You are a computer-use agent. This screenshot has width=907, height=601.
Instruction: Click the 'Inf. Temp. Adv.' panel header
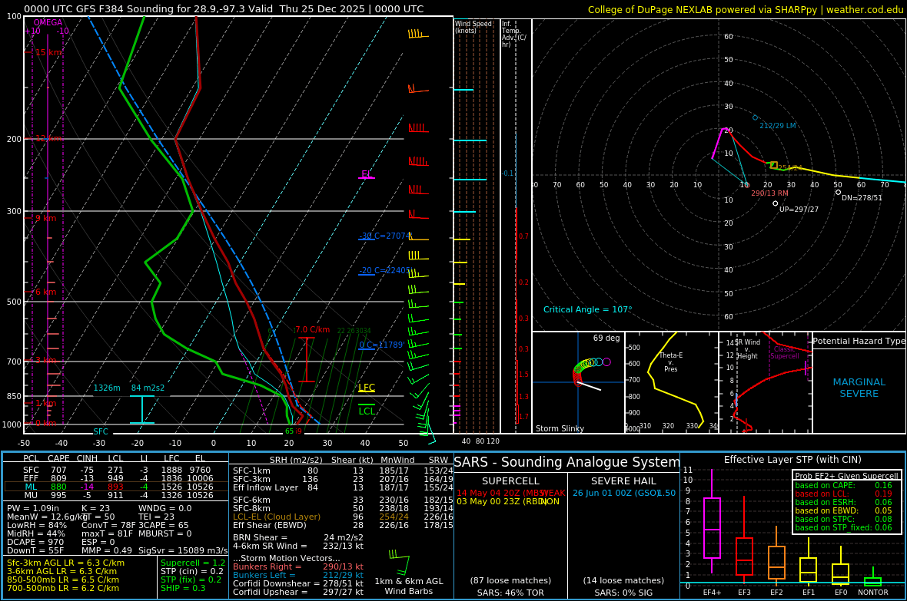513,34
